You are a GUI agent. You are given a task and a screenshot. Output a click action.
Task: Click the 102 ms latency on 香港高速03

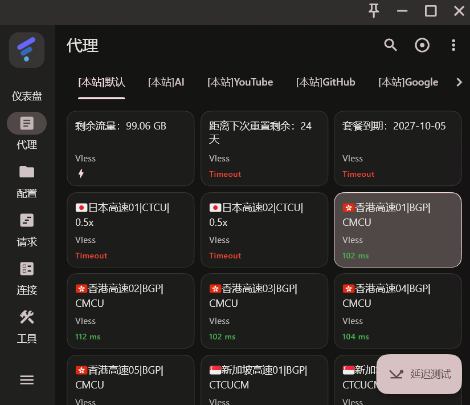pyautogui.click(x=222, y=337)
